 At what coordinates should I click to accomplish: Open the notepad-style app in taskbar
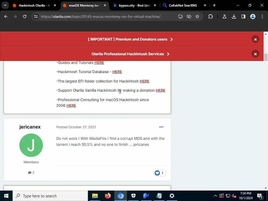159,196
